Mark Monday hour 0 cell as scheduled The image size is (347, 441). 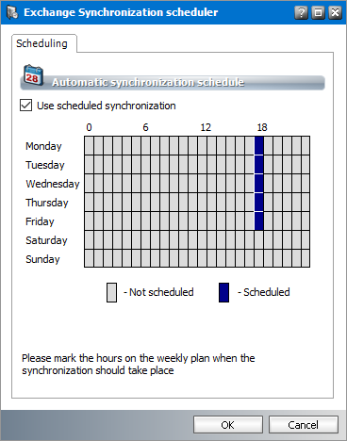click(x=90, y=146)
